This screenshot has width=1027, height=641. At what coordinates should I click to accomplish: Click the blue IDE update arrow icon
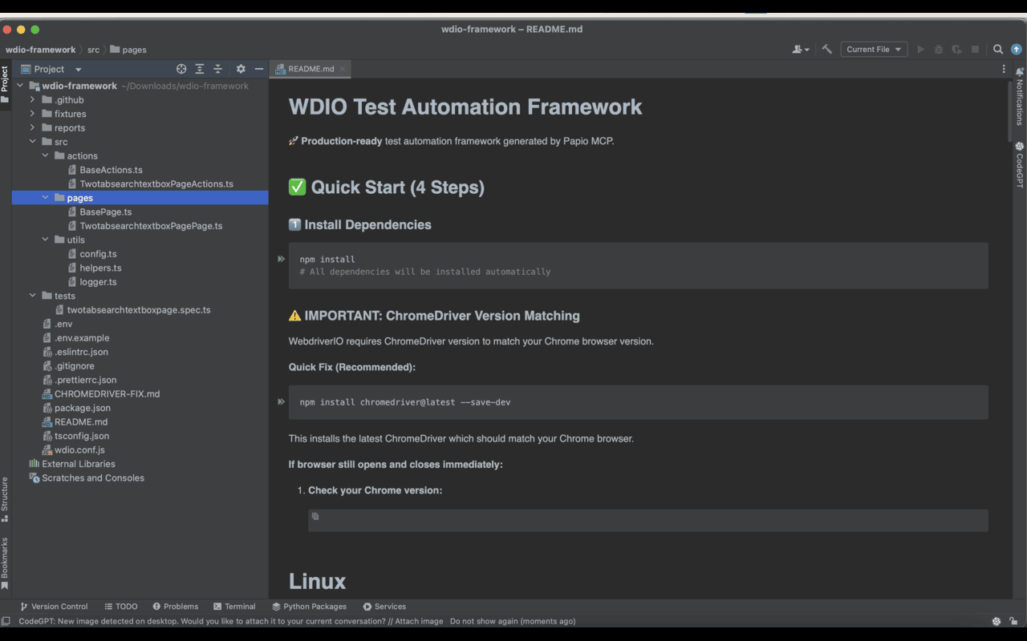point(1016,49)
